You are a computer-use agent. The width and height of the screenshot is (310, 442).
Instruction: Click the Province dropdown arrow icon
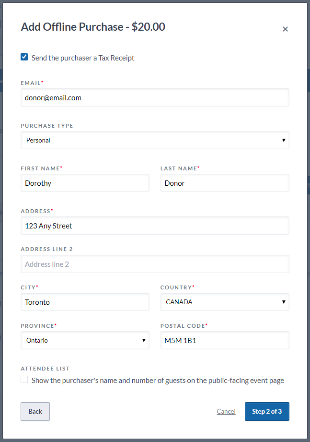click(x=144, y=340)
